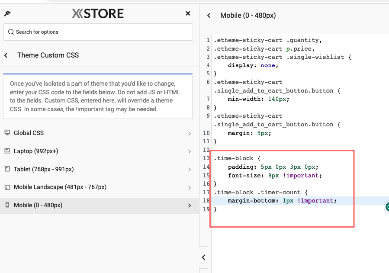389x273 pixels.
Task: Click '.time-block .timer-count {' line
Action: 260,193
